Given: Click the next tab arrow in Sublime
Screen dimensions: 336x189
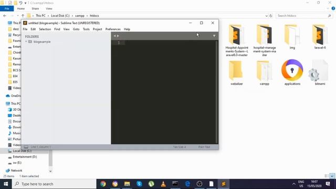Looking at the screenshot, I should (118, 36).
